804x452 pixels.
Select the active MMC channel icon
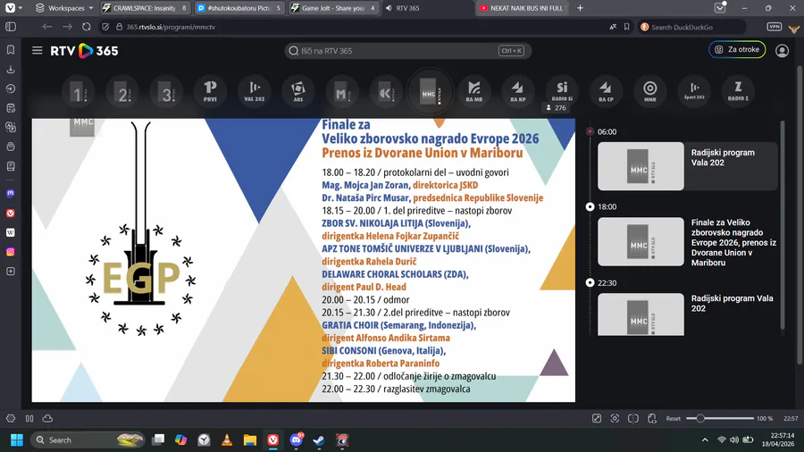tap(431, 92)
